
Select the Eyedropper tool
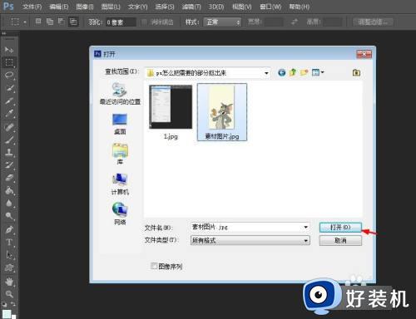click(x=9, y=113)
